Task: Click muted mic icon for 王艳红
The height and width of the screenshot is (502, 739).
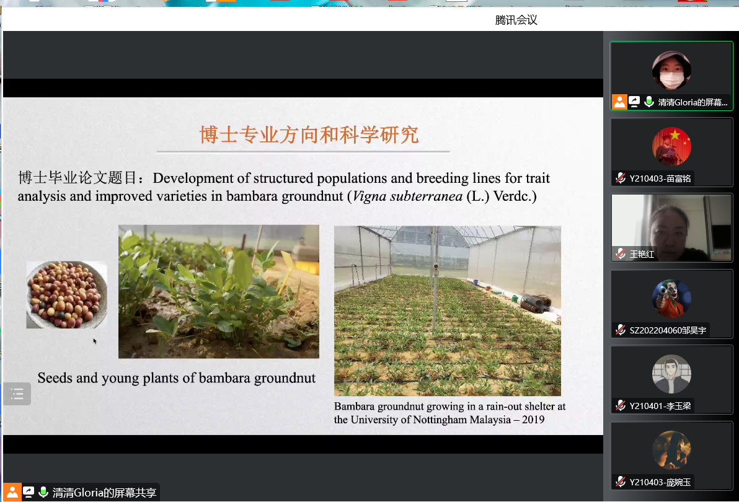Action: click(x=621, y=254)
